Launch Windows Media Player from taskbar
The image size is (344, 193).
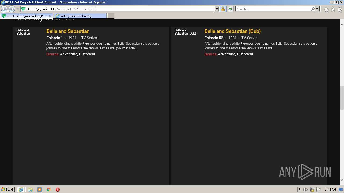[x=40, y=190]
